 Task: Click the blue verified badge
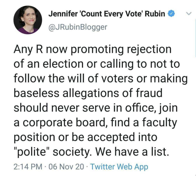pos(171,14)
